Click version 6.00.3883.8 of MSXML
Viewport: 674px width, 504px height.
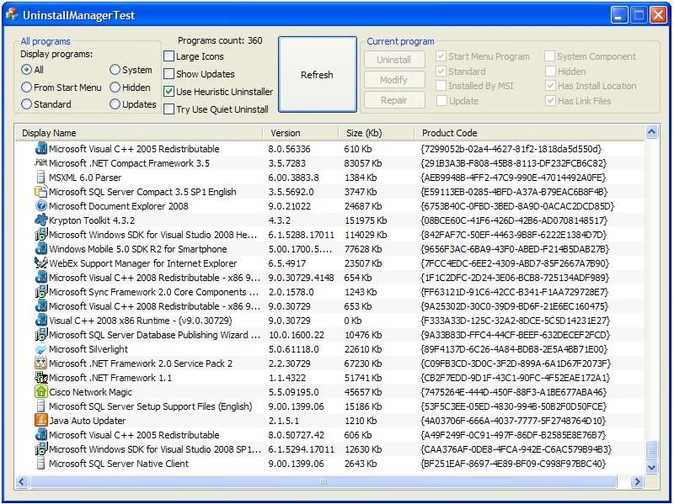coord(293,178)
